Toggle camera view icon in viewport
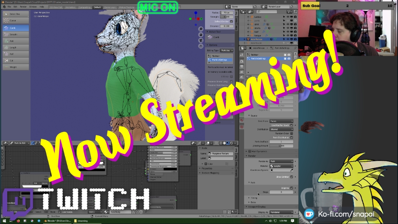 (x=201, y=40)
